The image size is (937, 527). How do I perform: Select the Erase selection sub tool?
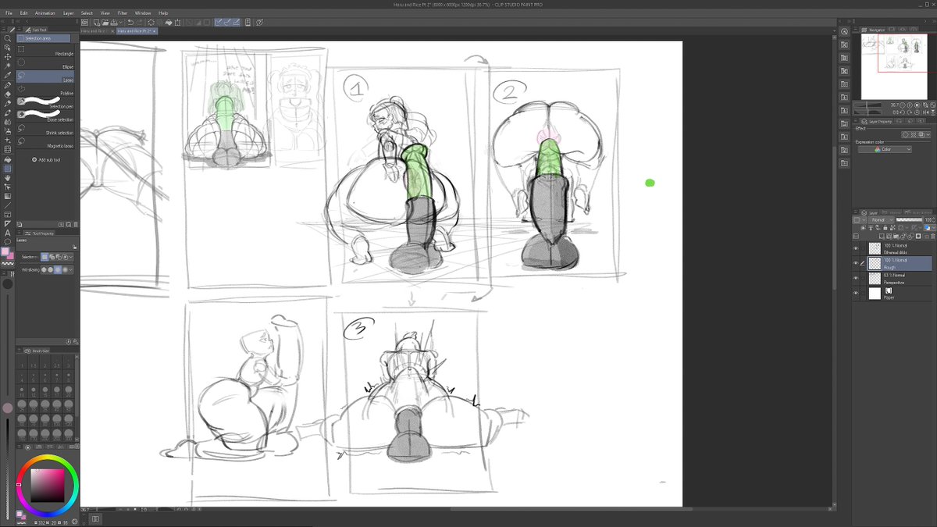(x=45, y=116)
